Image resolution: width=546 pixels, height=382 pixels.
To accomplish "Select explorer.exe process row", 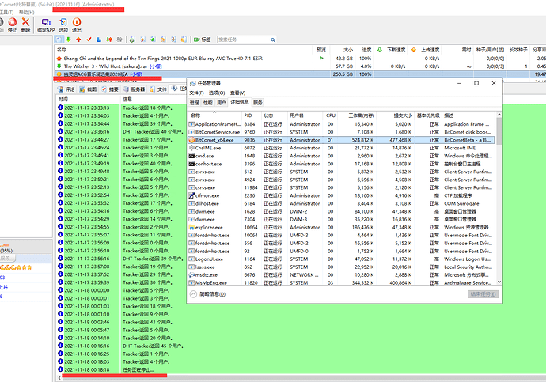I will tap(342, 227).
